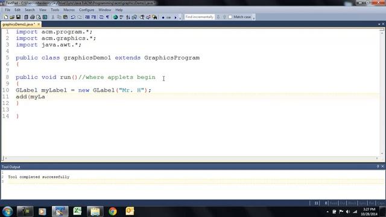Click line number 14 in the gutter
This screenshot has width=386, height=217.
(x=5, y=116)
